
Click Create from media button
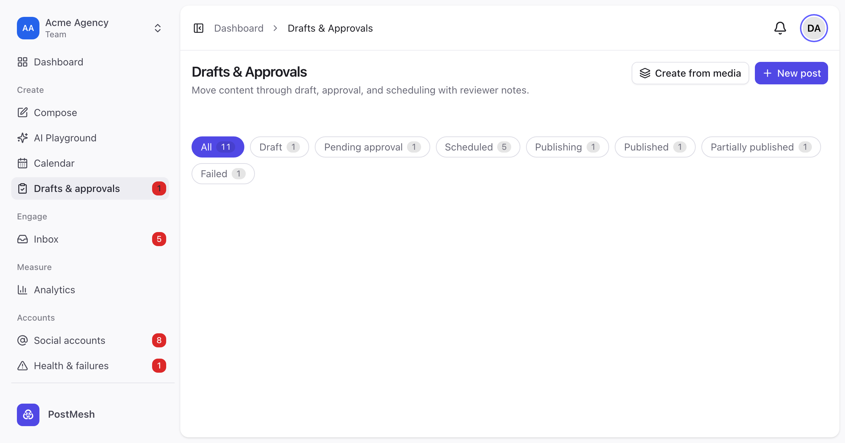690,73
